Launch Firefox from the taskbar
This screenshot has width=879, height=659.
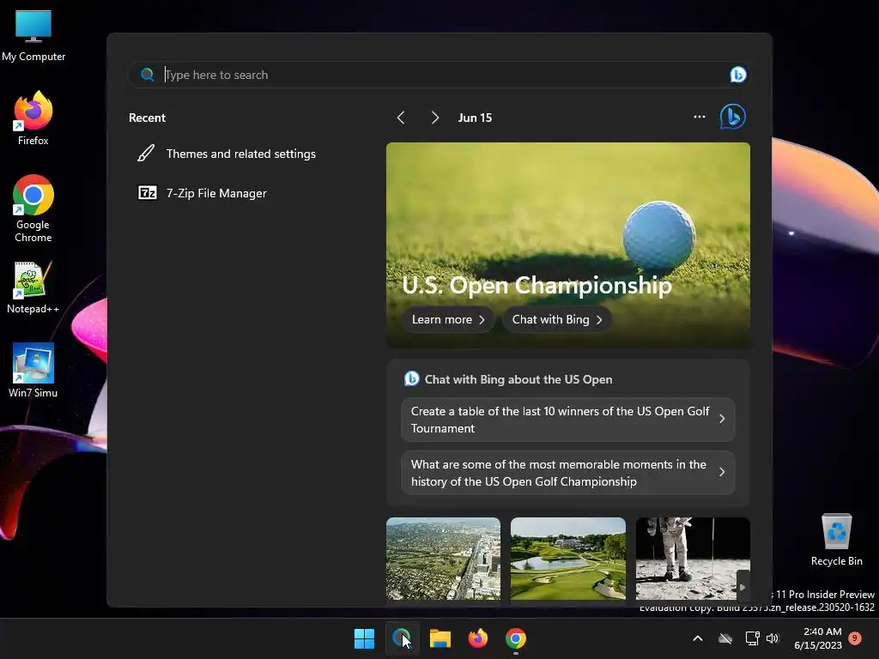pyautogui.click(x=477, y=638)
